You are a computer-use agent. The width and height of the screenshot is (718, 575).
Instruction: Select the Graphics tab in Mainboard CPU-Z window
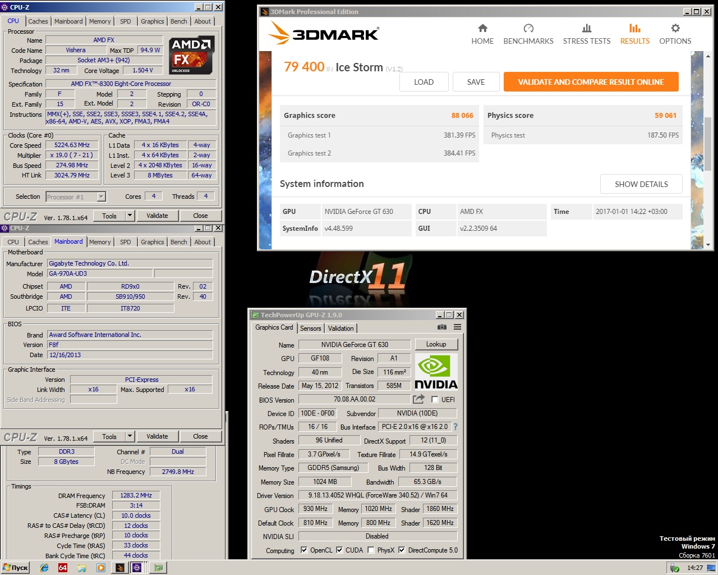[x=153, y=242]
